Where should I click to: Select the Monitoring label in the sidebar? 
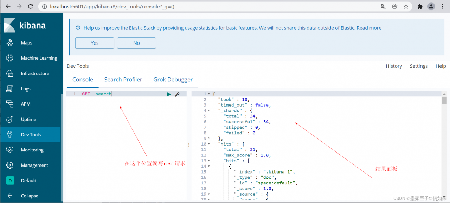(32, 150)
